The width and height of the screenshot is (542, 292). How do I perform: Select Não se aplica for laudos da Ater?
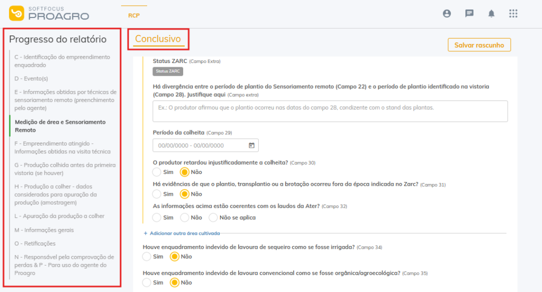pos(213,217)
